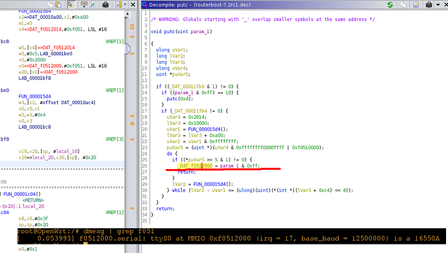
Task: Click the local_20 stack variable line
Action: click(22, 206)
